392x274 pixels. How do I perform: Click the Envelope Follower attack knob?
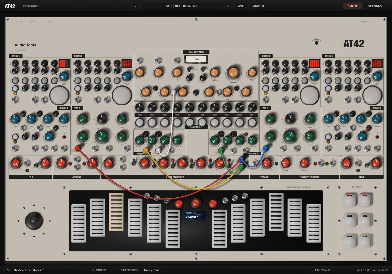coord(286,163)
